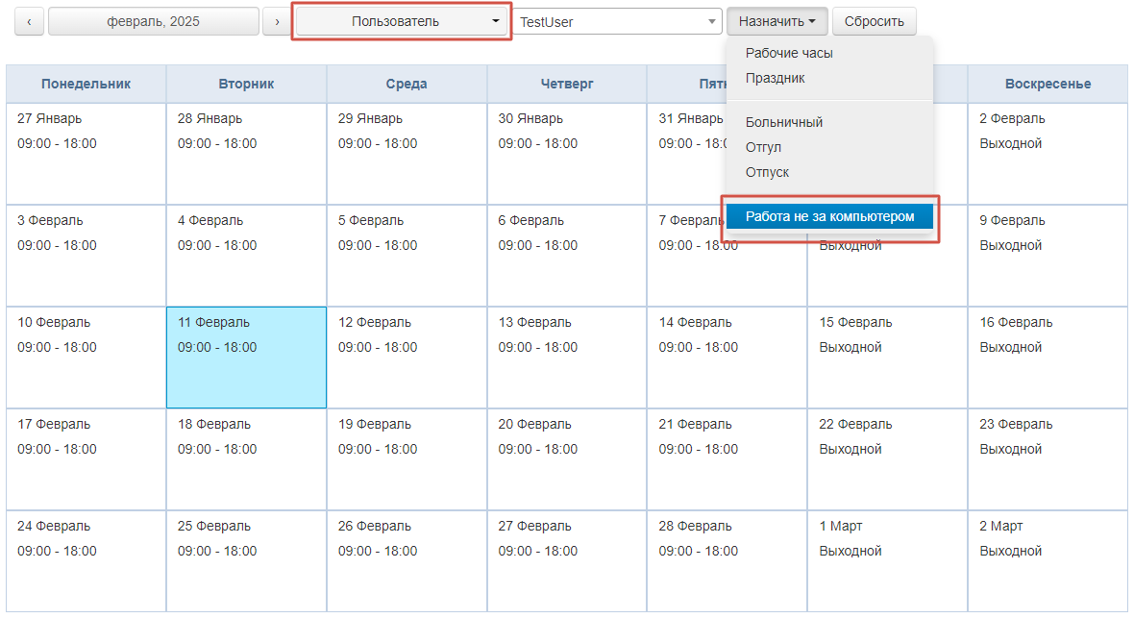Assign Больничный from the menu

tap(784, 122)
